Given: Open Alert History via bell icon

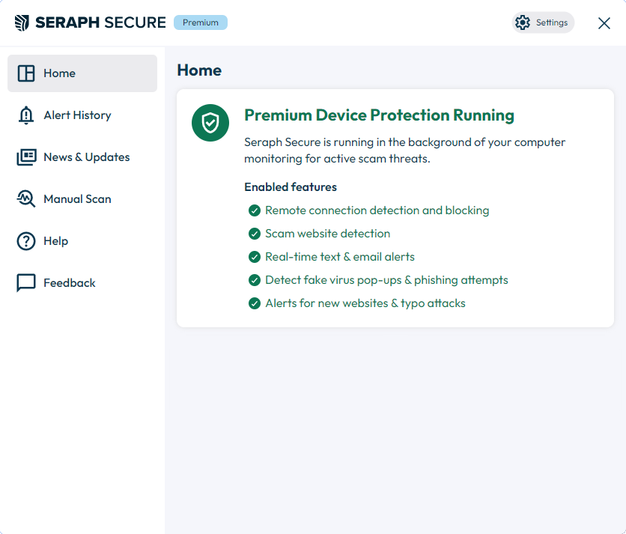Looking at the screenshot, I should [x=26, y=115].
